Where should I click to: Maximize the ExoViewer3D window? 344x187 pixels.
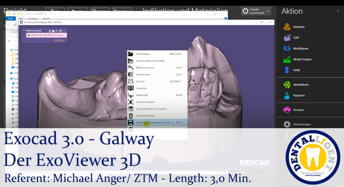(x=262, y=22)
